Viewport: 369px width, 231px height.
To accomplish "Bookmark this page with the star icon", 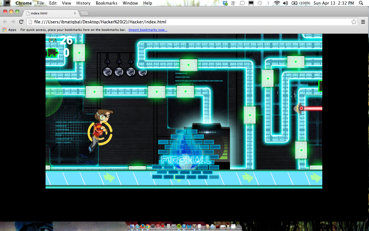I will [x=354, y=22].
